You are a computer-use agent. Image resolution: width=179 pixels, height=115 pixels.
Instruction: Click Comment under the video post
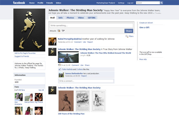tap(75, 65)
